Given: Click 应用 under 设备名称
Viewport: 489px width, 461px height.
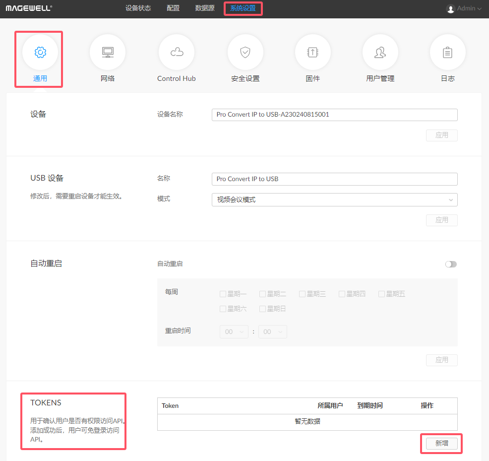Looking at the screenshot, I should tap(441, 135).
